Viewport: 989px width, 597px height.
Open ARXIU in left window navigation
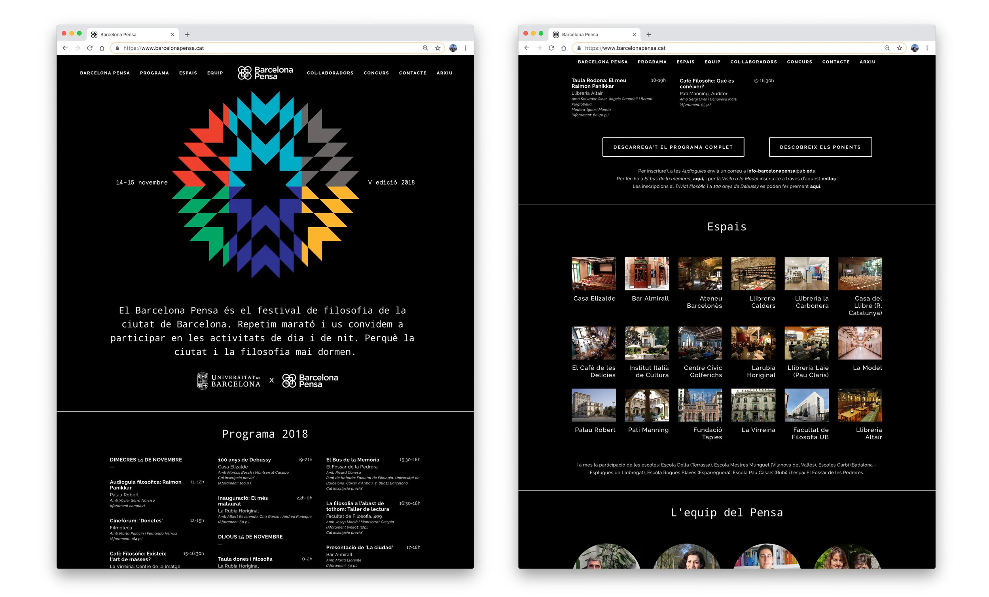coord(444,73)
